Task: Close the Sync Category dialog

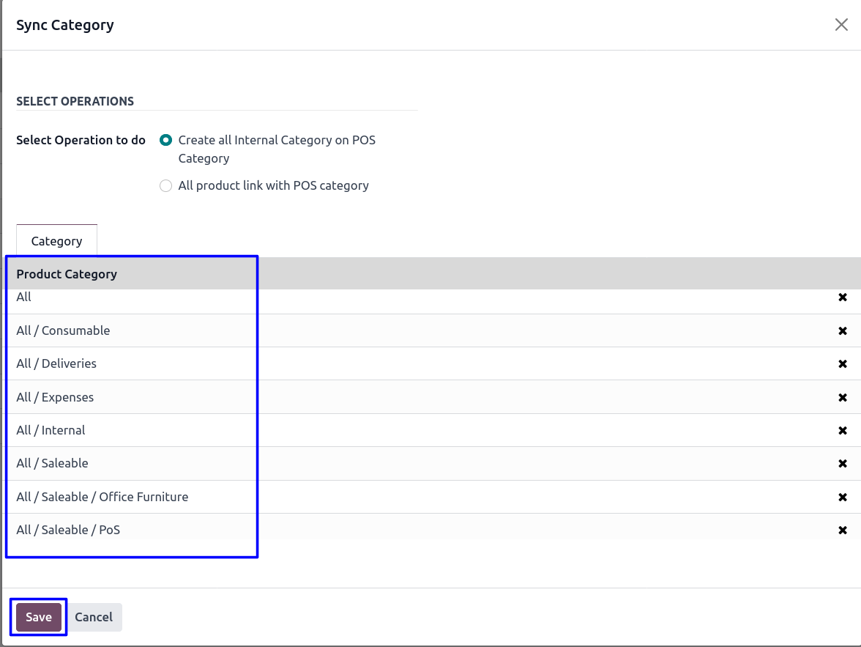Action: pyautogui.click(x=841, y=25)
